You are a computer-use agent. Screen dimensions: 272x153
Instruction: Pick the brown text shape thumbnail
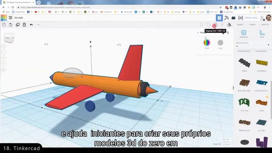click(x=244, y=83)
